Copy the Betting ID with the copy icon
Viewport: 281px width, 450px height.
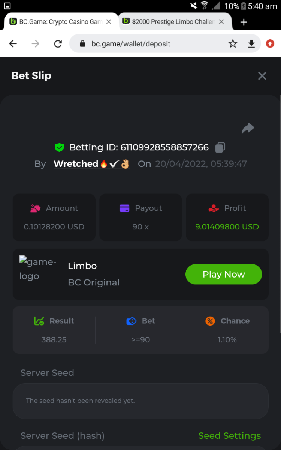[x=220, y=147]
